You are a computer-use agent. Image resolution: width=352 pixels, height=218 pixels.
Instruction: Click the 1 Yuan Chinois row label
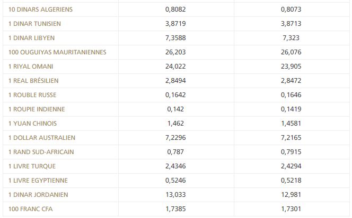coord(32,124)
